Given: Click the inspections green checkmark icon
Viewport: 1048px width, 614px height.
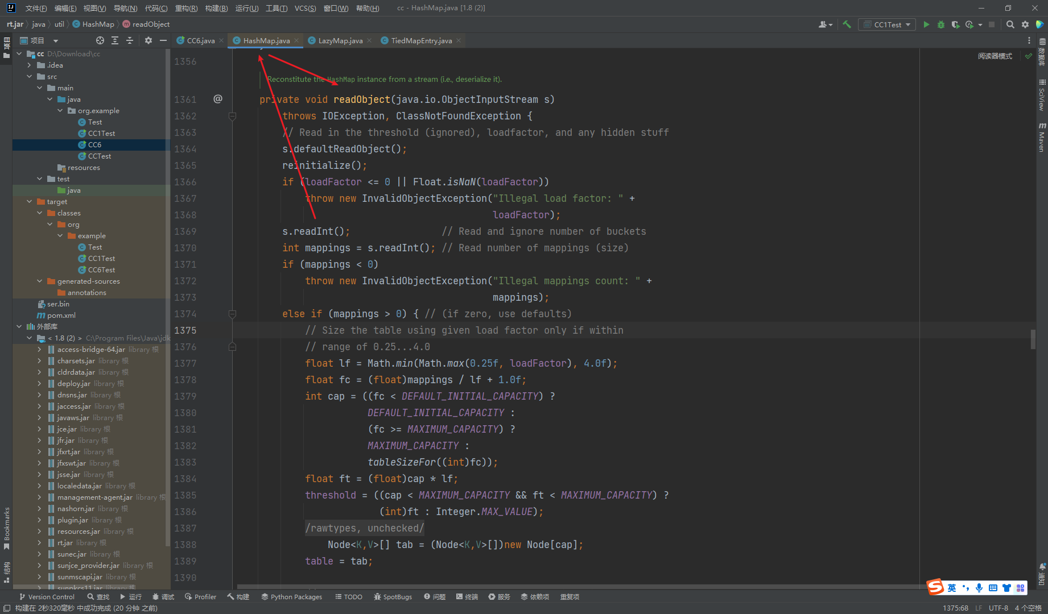Looking at the screenshot, I should pyautogui.click(x=1029, y=56).
